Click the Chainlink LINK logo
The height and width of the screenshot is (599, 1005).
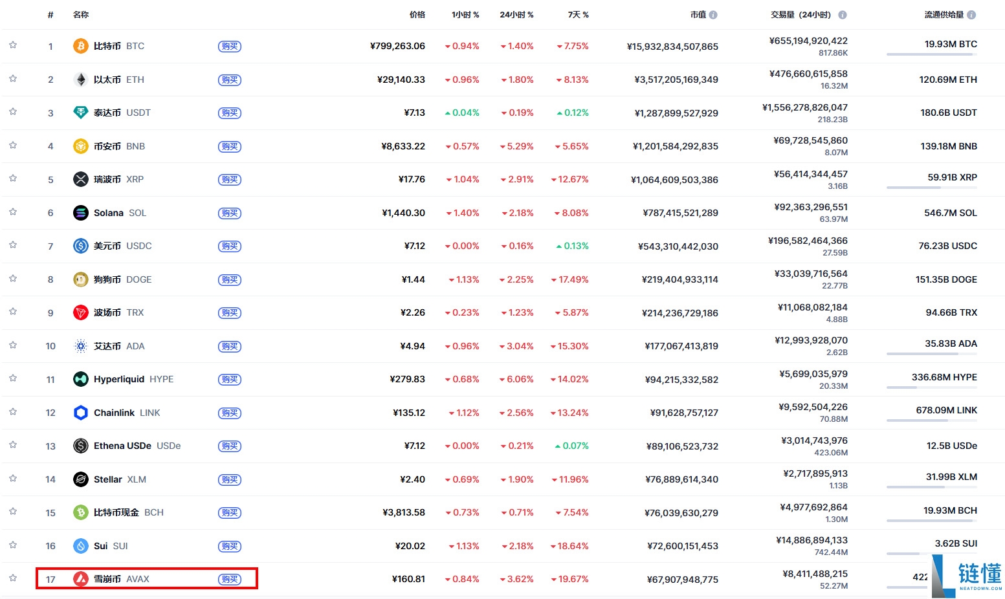pyautogui.click(x=81, y=413)
